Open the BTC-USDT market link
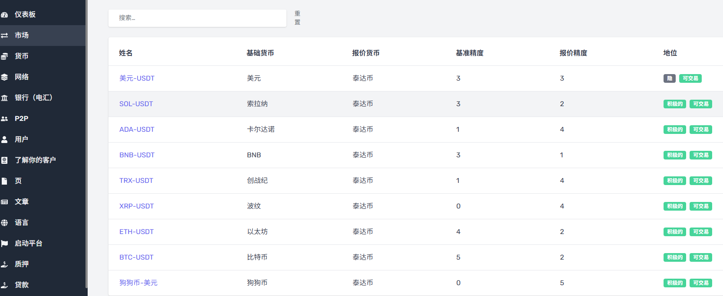Screen dimensions: 723x296 click(x=136, y=257)
